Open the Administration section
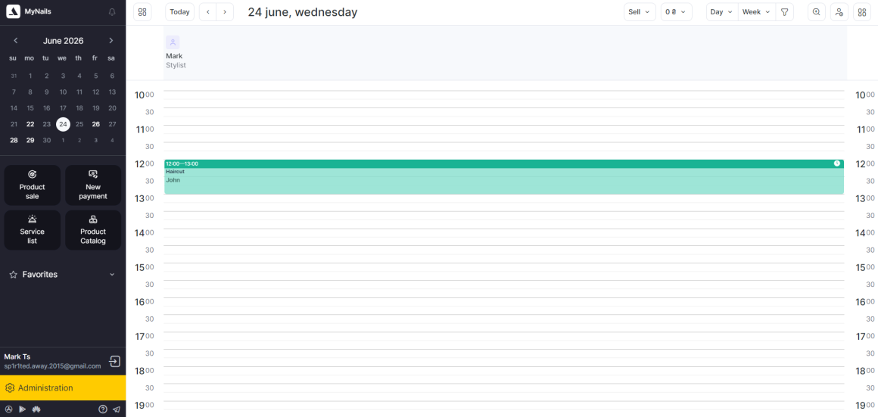Image resolution: width=878 pixels, height=417 pixels. point(63,388)
